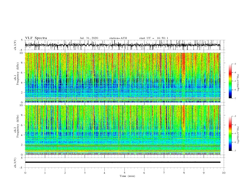Screen dimensions: 252x194
Task: Click the "-4" label on ch.2 colorbar
Action: (x=234, y=125)
